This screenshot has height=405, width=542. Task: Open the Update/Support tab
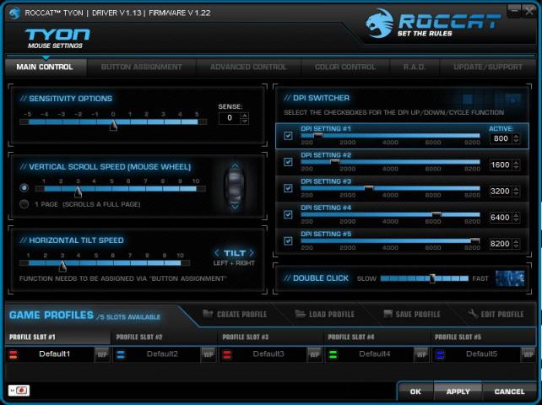[x=488, y=67]
